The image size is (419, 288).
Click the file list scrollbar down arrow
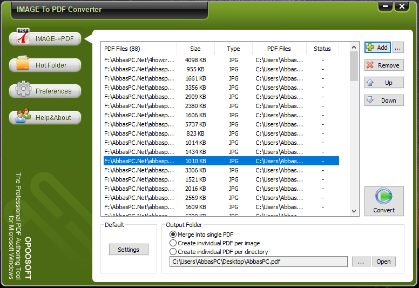tap(354, 211)
